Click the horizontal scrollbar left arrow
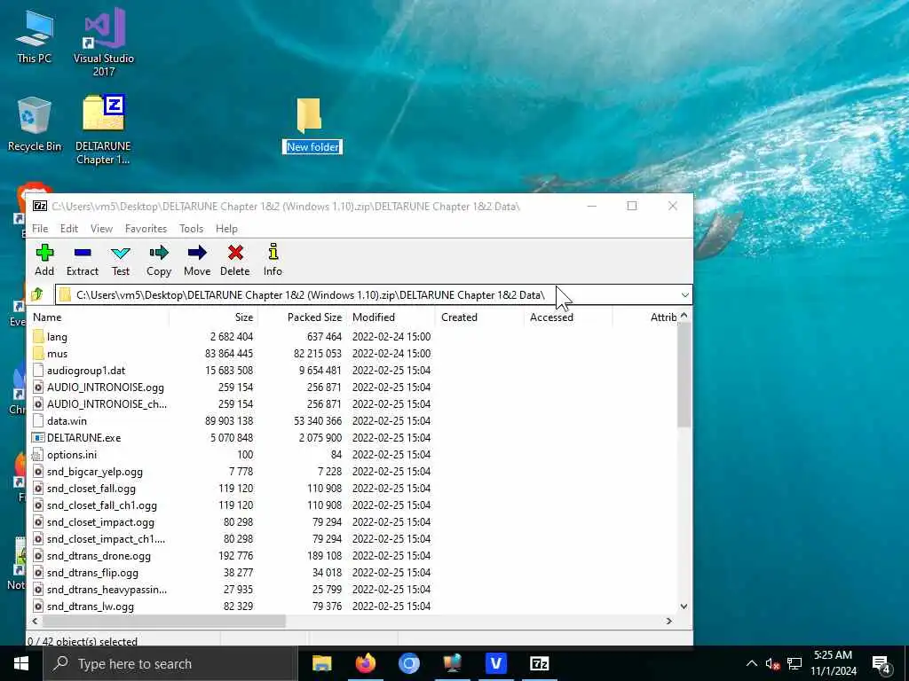The width and height of the screenshot is (909, 681). [x=36, y=621]
